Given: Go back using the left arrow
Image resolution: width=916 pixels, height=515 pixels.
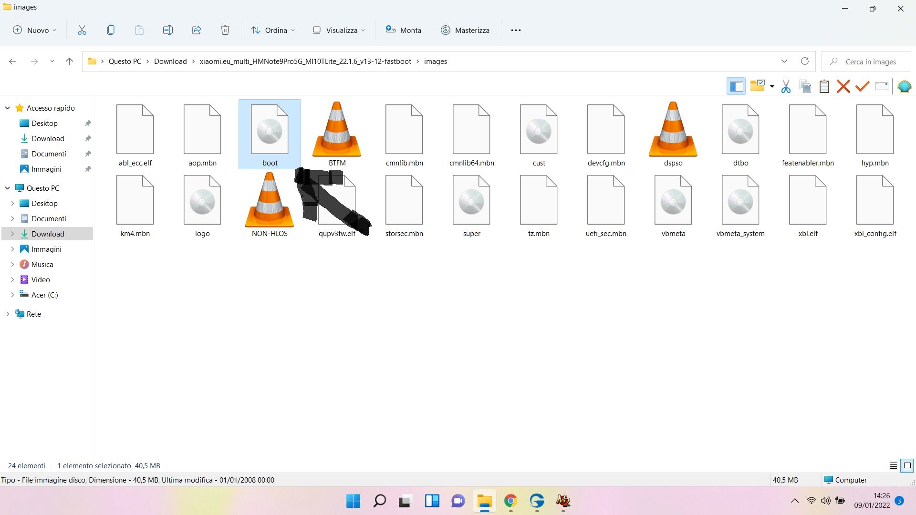Looking at the screenshot, I should [12, 62].
